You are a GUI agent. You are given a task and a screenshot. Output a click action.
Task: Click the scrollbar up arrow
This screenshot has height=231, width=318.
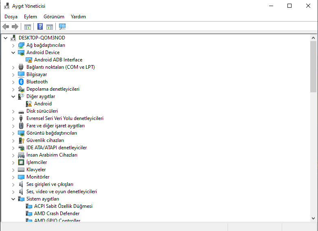pyautogui.click(x=313, y=38)
